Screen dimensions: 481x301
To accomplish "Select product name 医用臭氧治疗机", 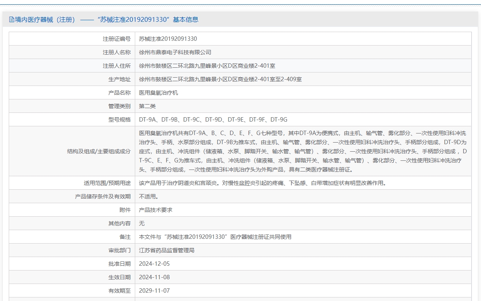I will 158,93.
